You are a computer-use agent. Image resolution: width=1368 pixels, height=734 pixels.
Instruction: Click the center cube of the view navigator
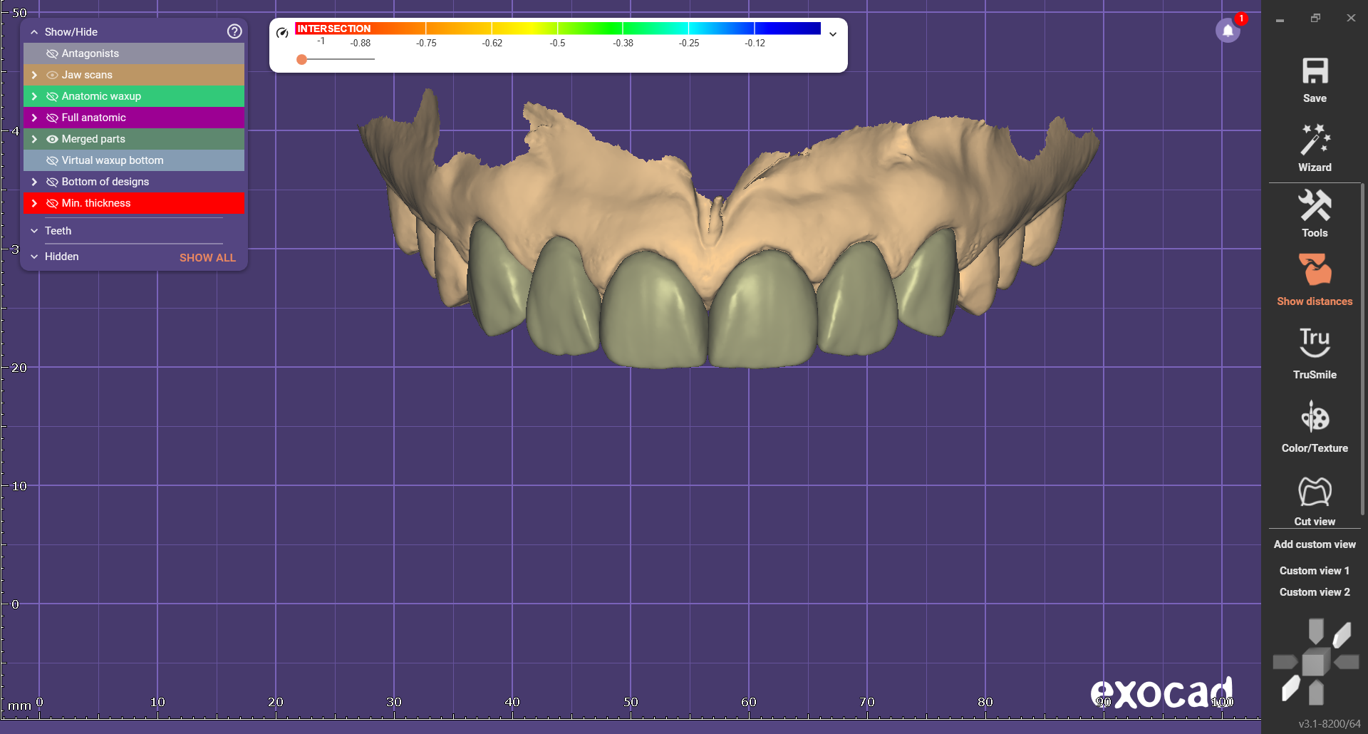click(1315, 662)
